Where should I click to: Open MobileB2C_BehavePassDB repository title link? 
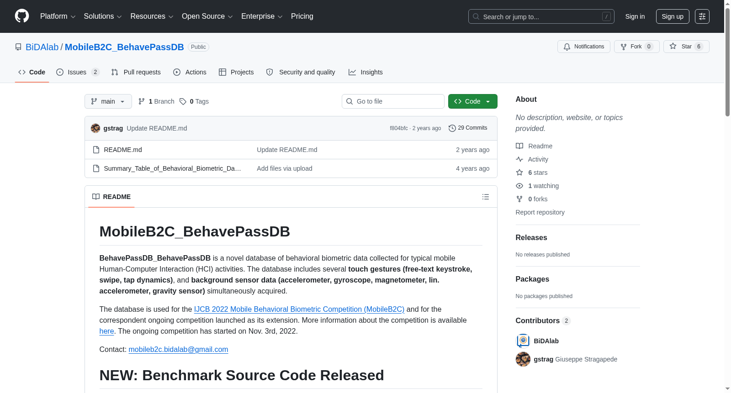pyautogui.click(x=124, y=47)
